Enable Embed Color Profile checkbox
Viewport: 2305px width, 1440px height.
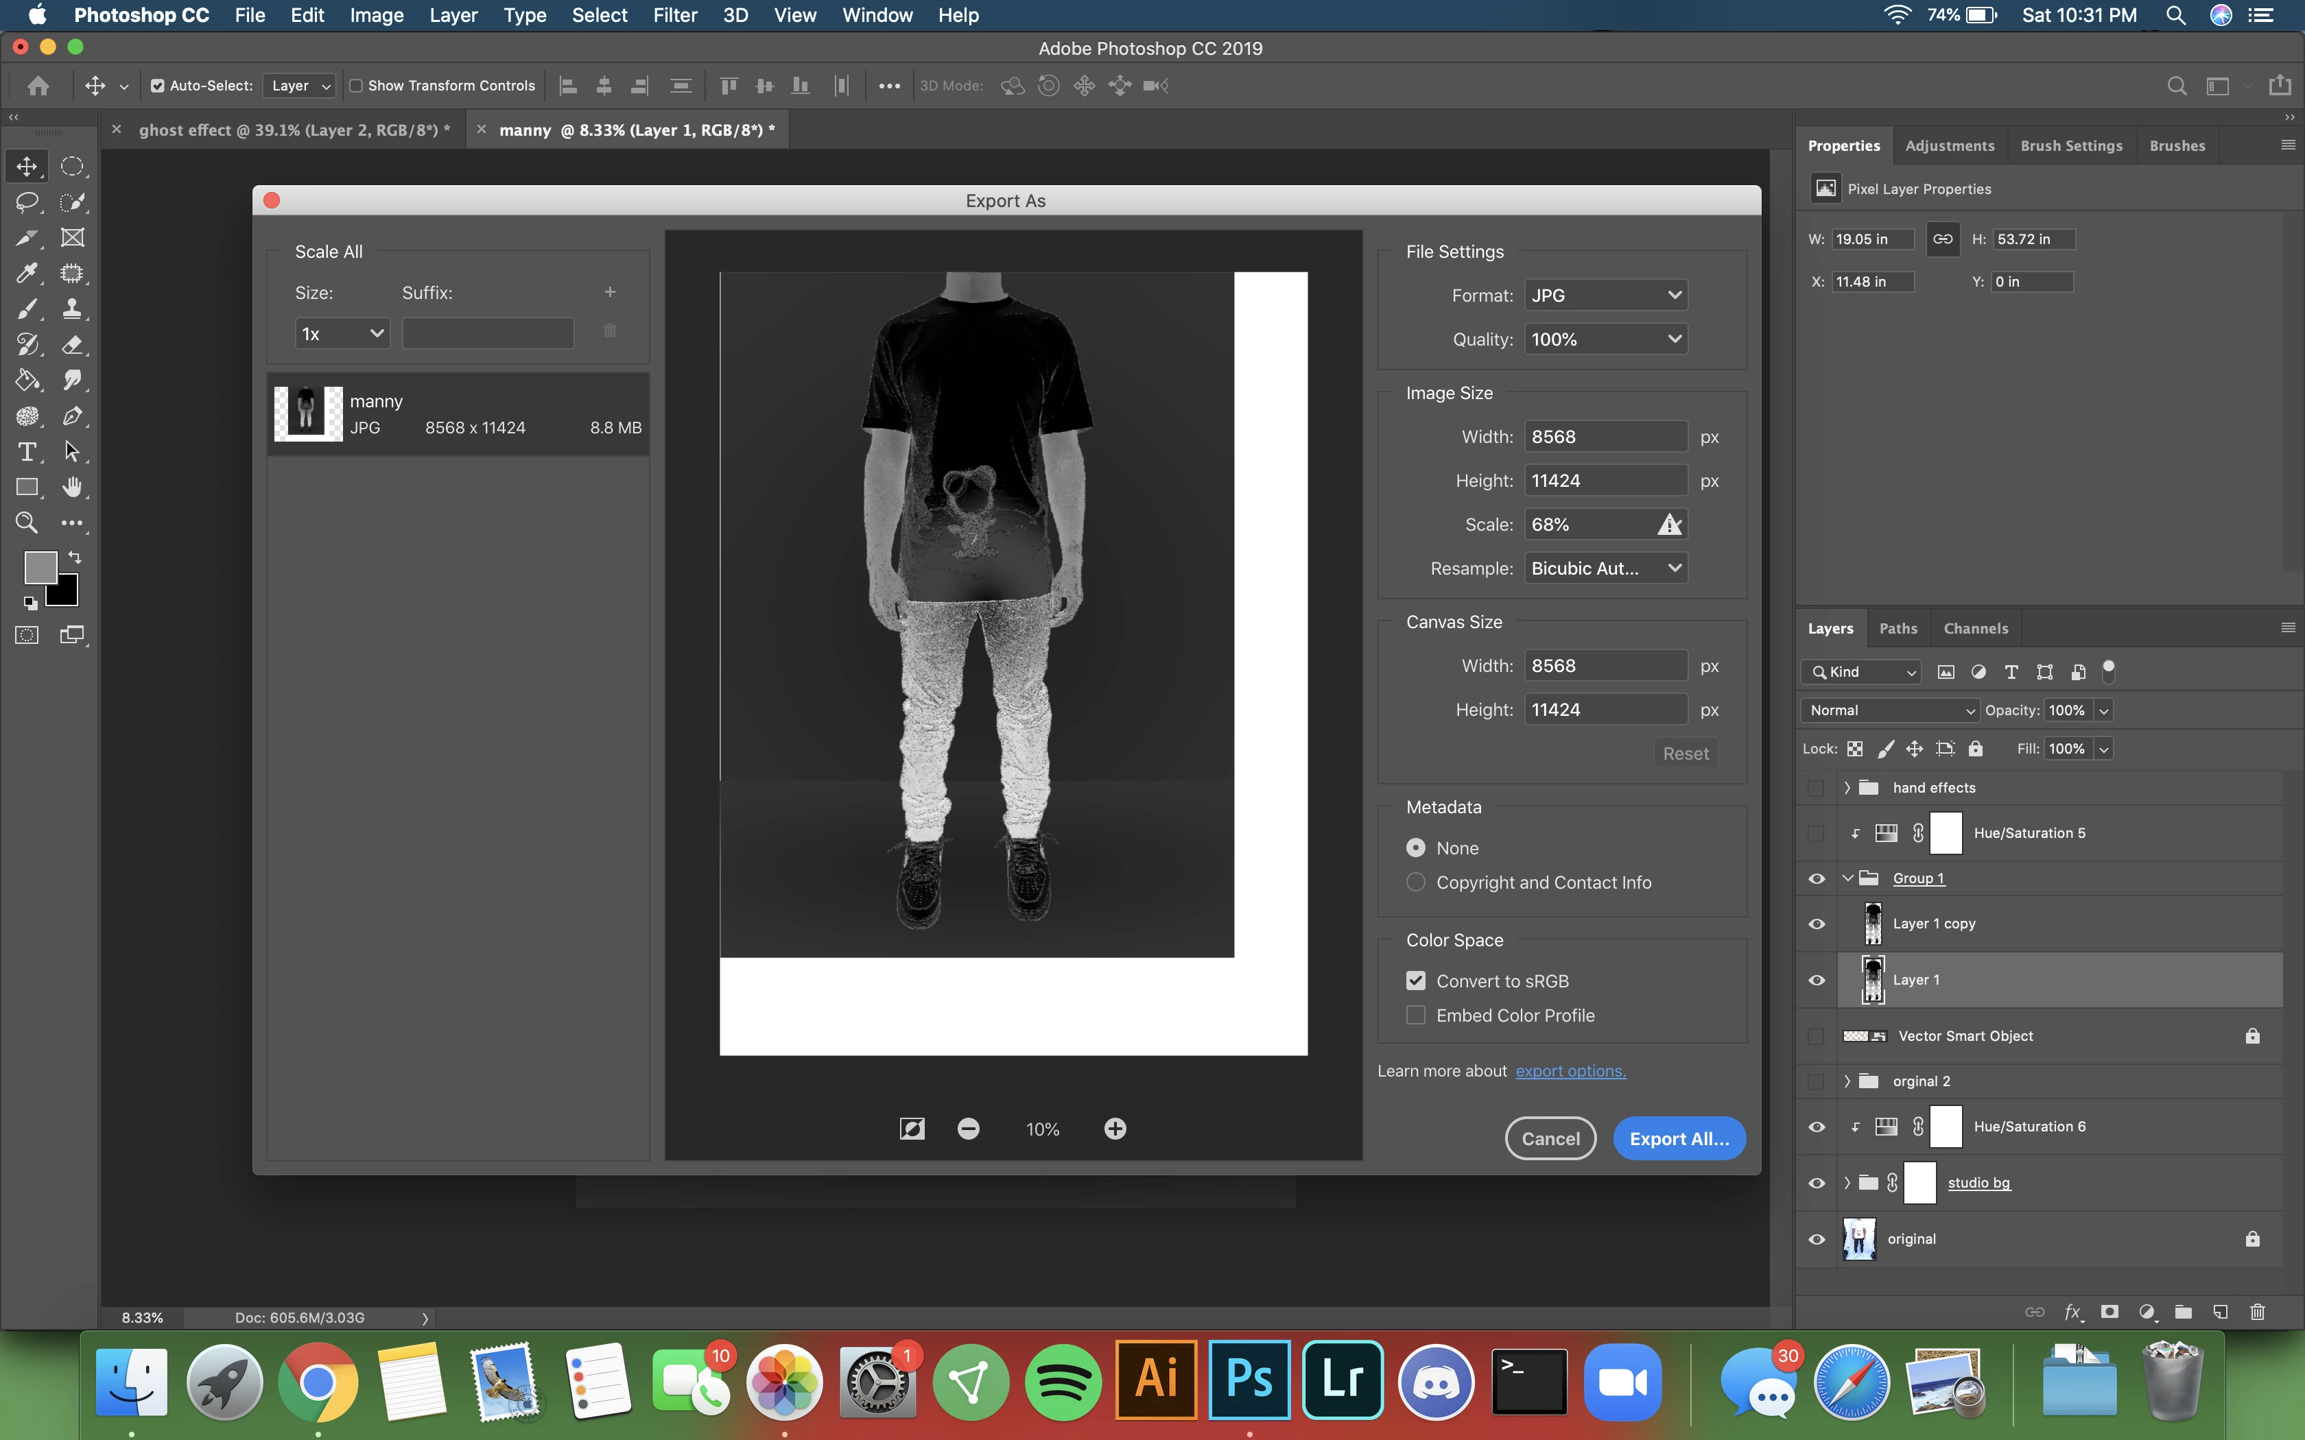pyautogui.click(x=1417, y=1016)
